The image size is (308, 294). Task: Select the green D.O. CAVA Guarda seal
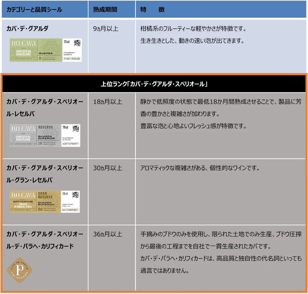(x=46, y=50)
